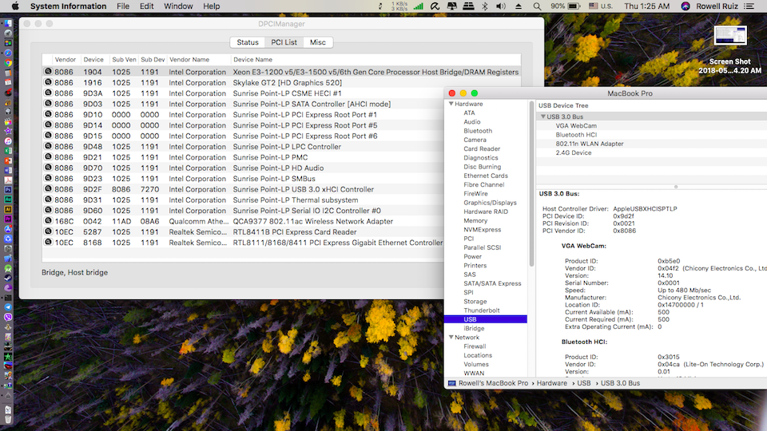The width and height of the screenshot is (767, 431).
Task: Open the Apple menu
Action: click(x=15, y=6)
